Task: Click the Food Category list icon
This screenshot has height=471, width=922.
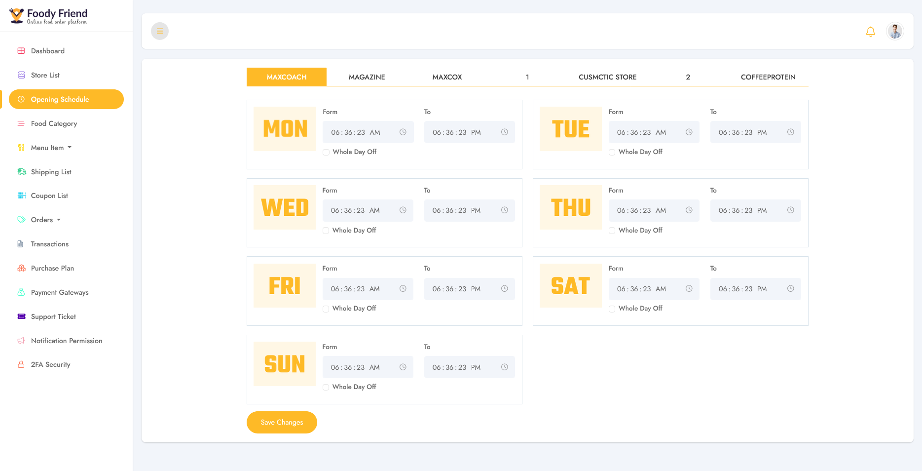Action: click(x=21, y=123)
